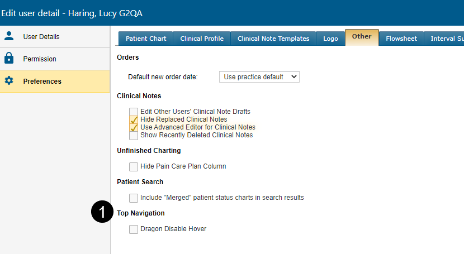Open the Default new order date dropdown
The width and height of the screenshot is (464, 254).
point(259,77)
